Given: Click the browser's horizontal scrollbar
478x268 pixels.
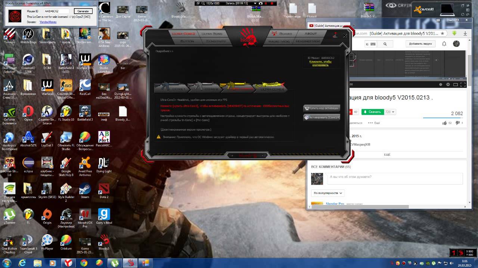Looking at the screenshot, I should click(x=360, y=207).
